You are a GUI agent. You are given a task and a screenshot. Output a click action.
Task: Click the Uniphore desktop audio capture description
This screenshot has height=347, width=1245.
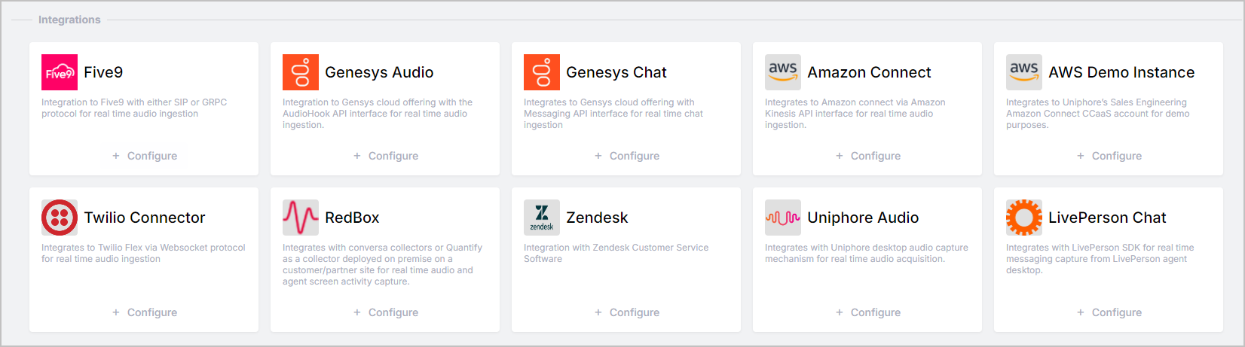867,253
